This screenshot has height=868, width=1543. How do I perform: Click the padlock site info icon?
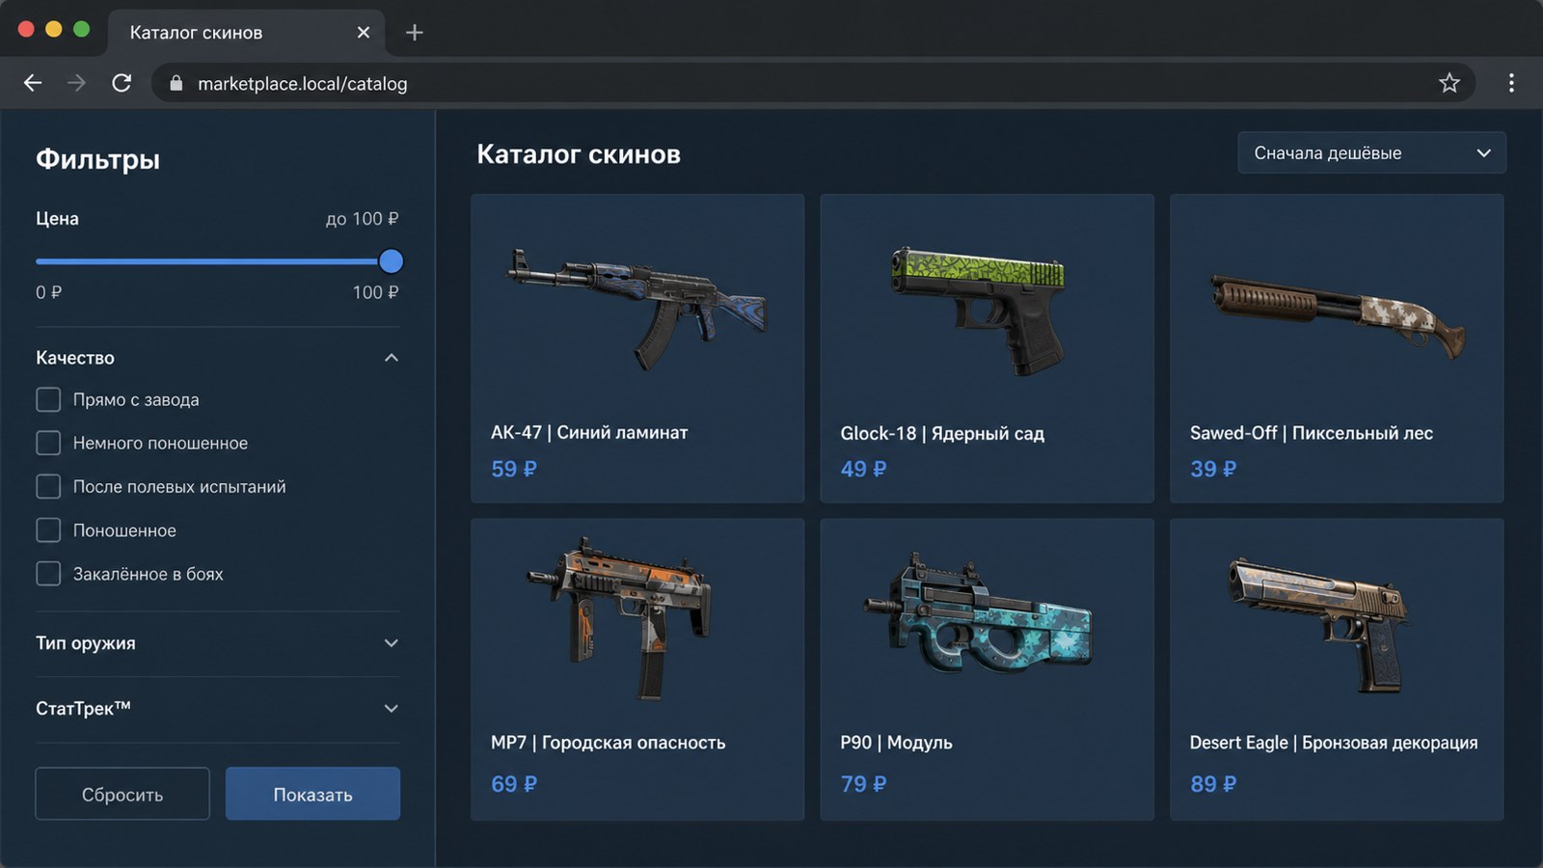[176, 84]
